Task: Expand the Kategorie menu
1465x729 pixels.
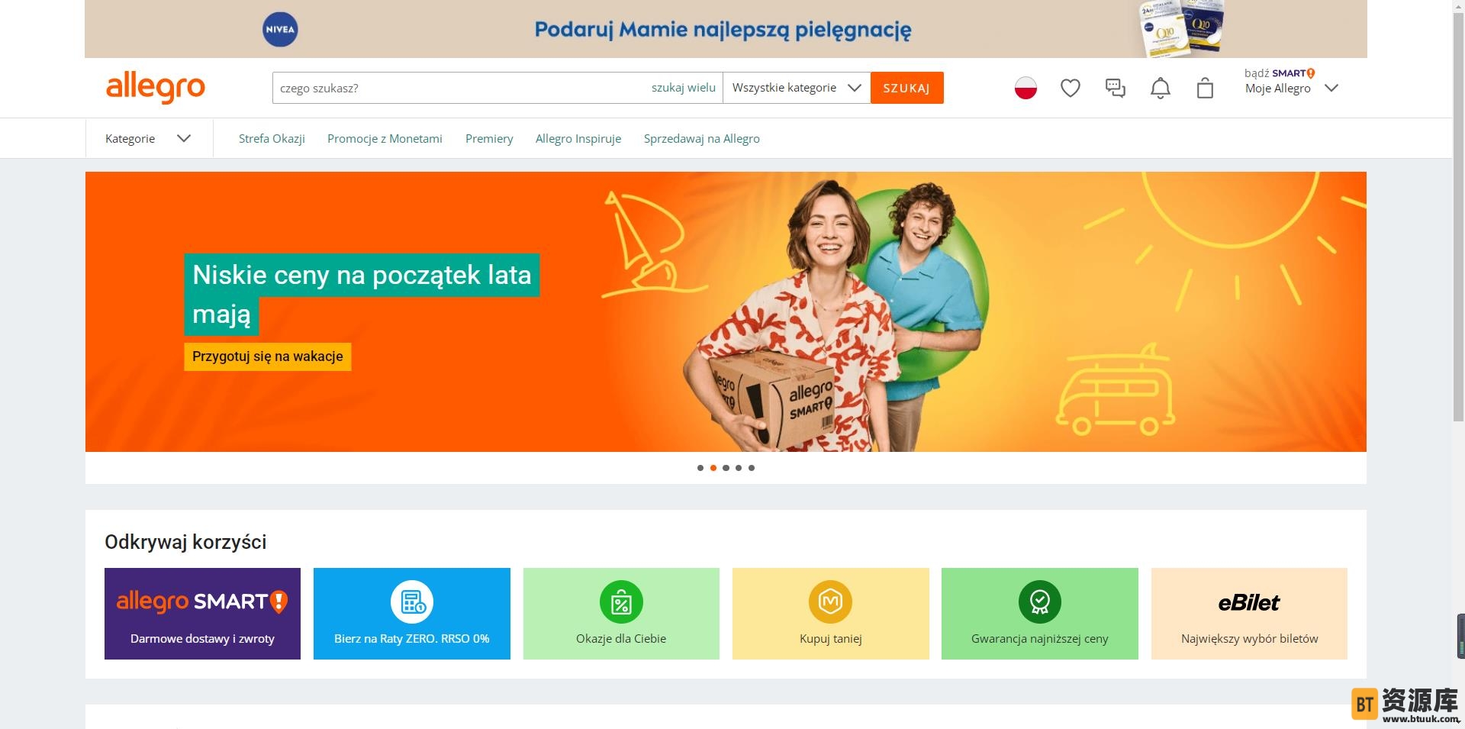Action: 148,138
